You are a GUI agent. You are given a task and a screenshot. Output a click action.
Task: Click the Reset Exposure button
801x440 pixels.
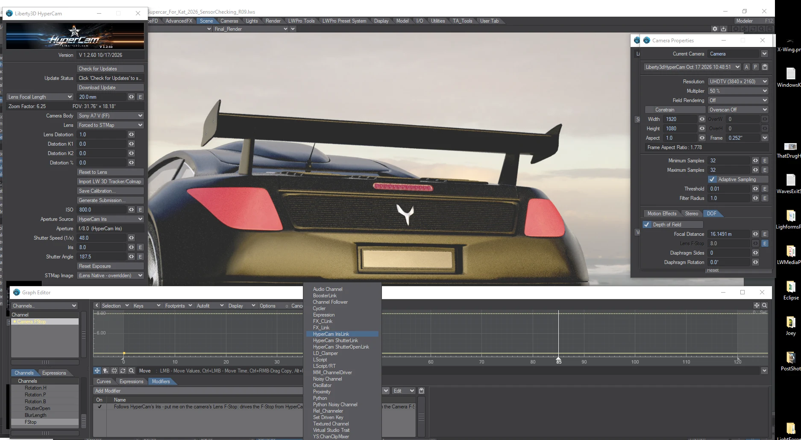[x=110, y=266]
